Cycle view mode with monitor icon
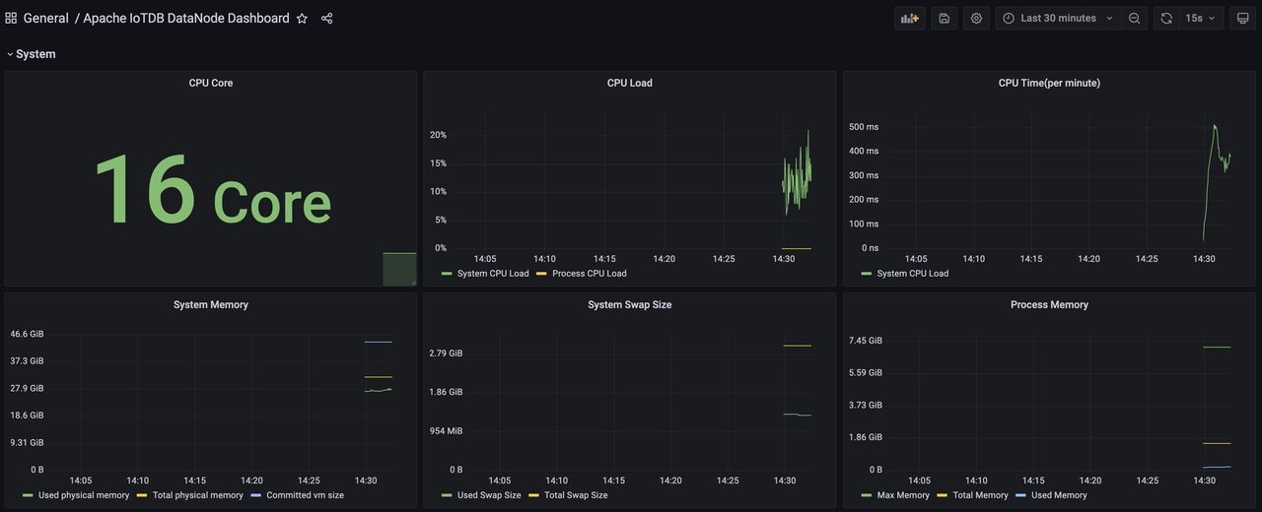 coord(1242,18)
